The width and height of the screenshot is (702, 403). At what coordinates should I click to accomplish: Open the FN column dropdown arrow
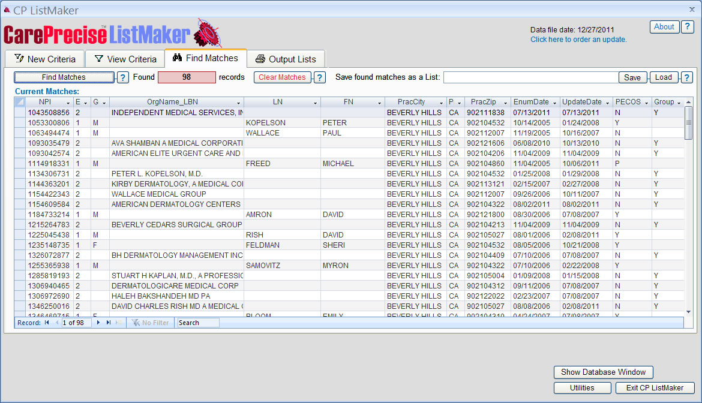tap(379, 103)
